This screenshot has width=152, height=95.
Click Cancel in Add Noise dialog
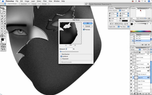tap(88, 26)
